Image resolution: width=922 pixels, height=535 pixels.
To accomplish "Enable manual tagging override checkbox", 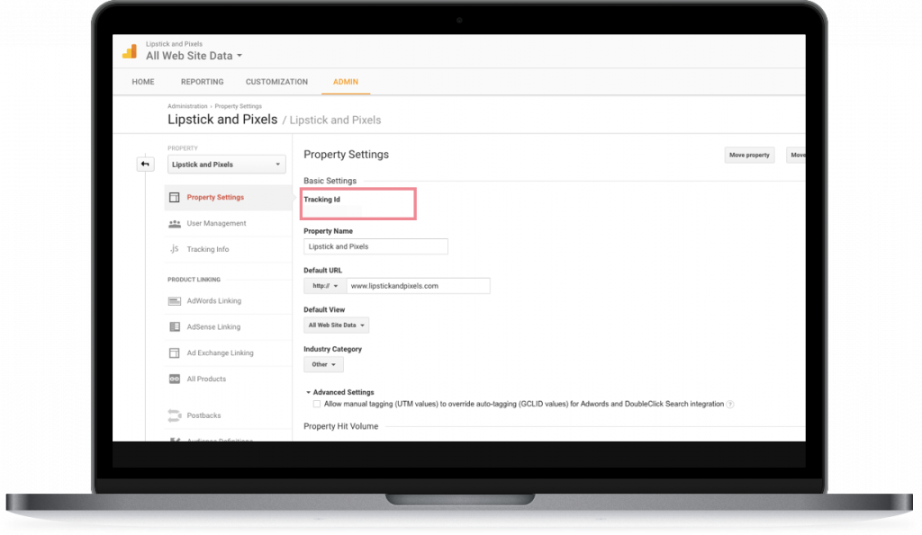I will click(317, 404).
